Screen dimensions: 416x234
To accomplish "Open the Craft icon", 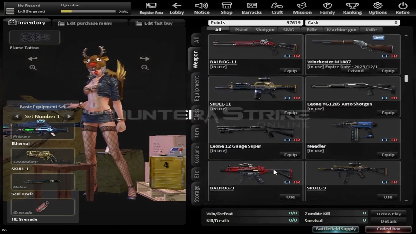I will pyautogui.click(x=277, y=8).
